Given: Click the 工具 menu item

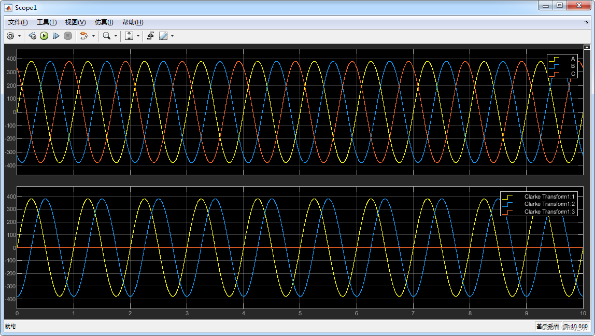Looking at the screenshot, I should 46,22.
